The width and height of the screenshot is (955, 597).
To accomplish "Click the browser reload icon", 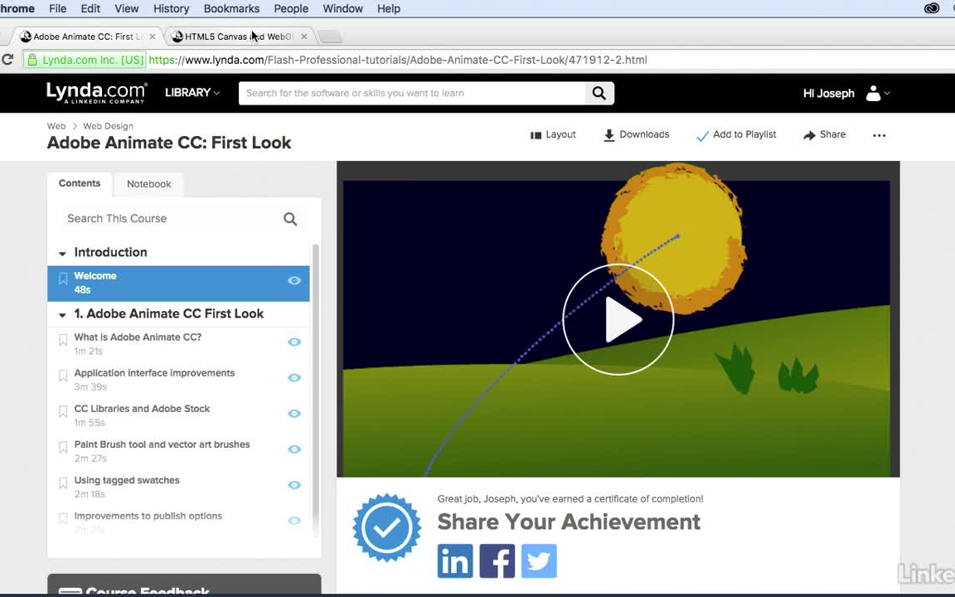I will click(x=7, y=60).
